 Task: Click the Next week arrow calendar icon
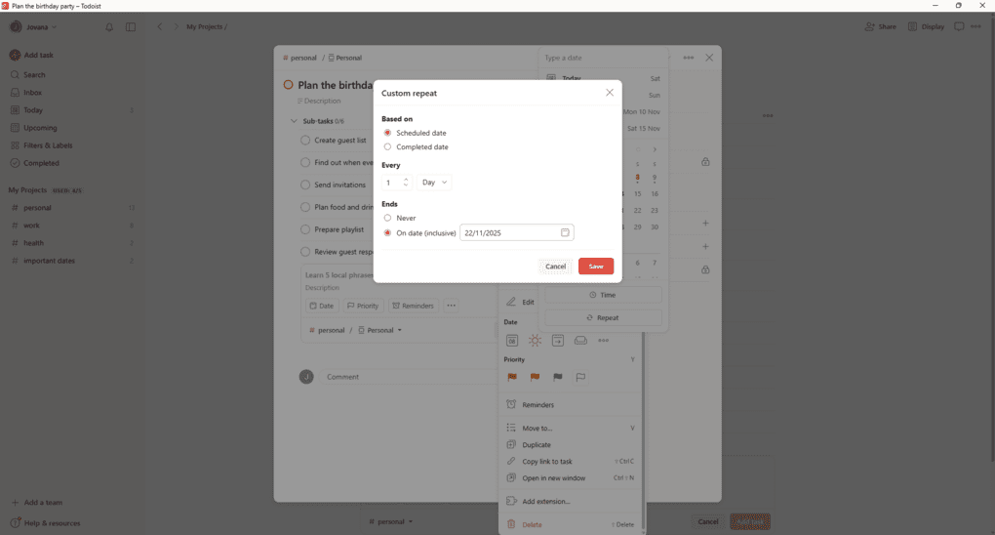point(558,341)
